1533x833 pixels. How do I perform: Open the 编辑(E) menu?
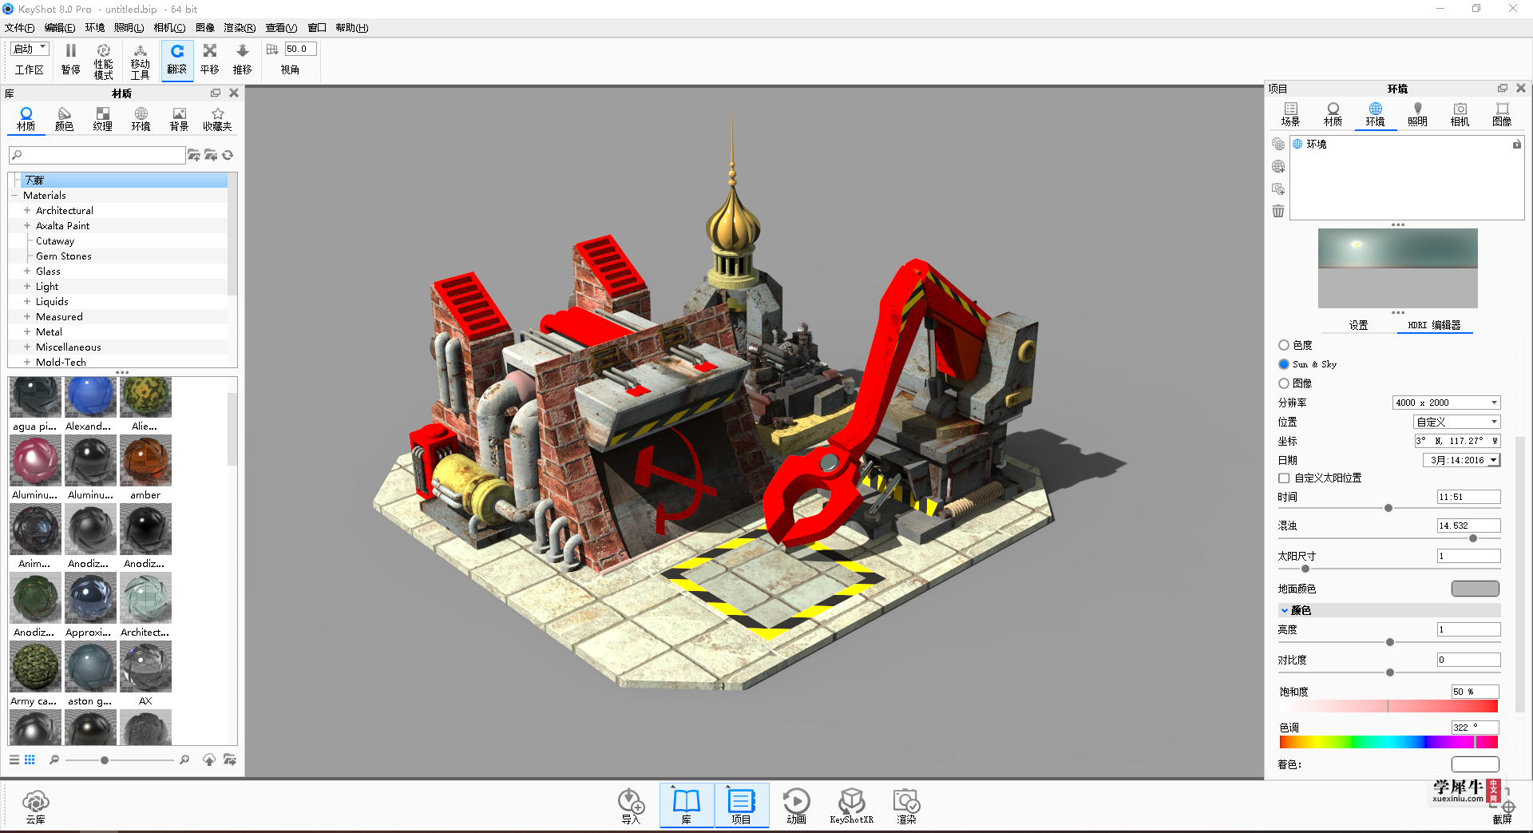(x=59, y=27)
